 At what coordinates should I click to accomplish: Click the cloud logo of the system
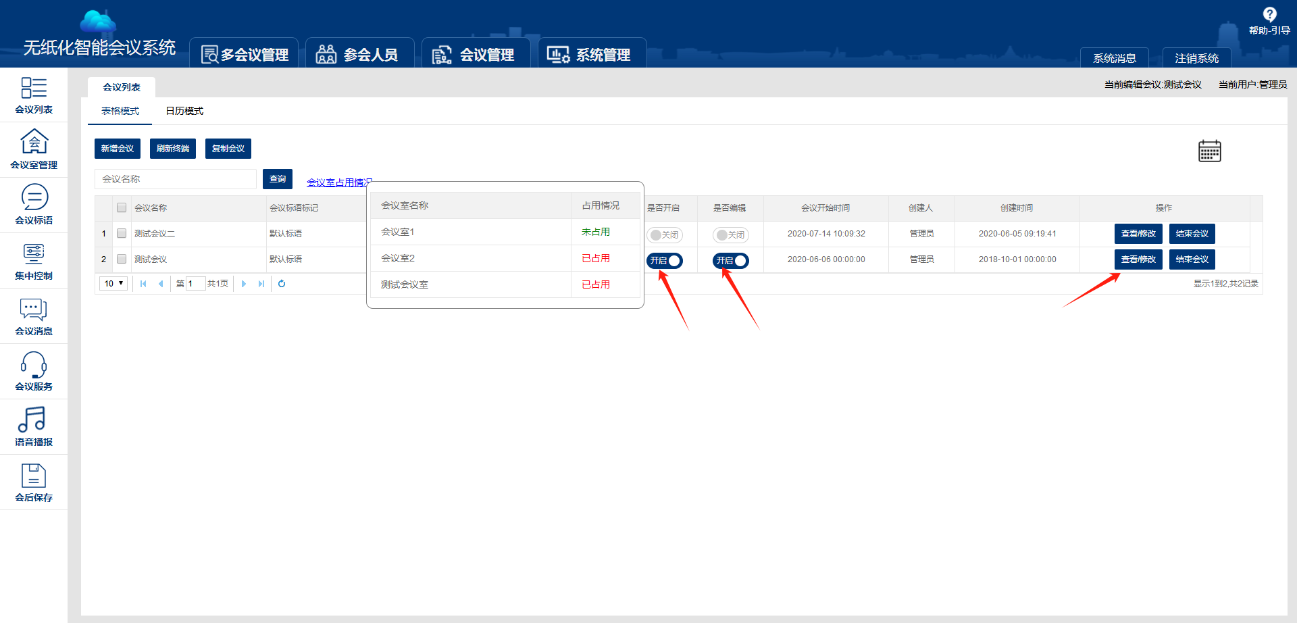point(98,21)
